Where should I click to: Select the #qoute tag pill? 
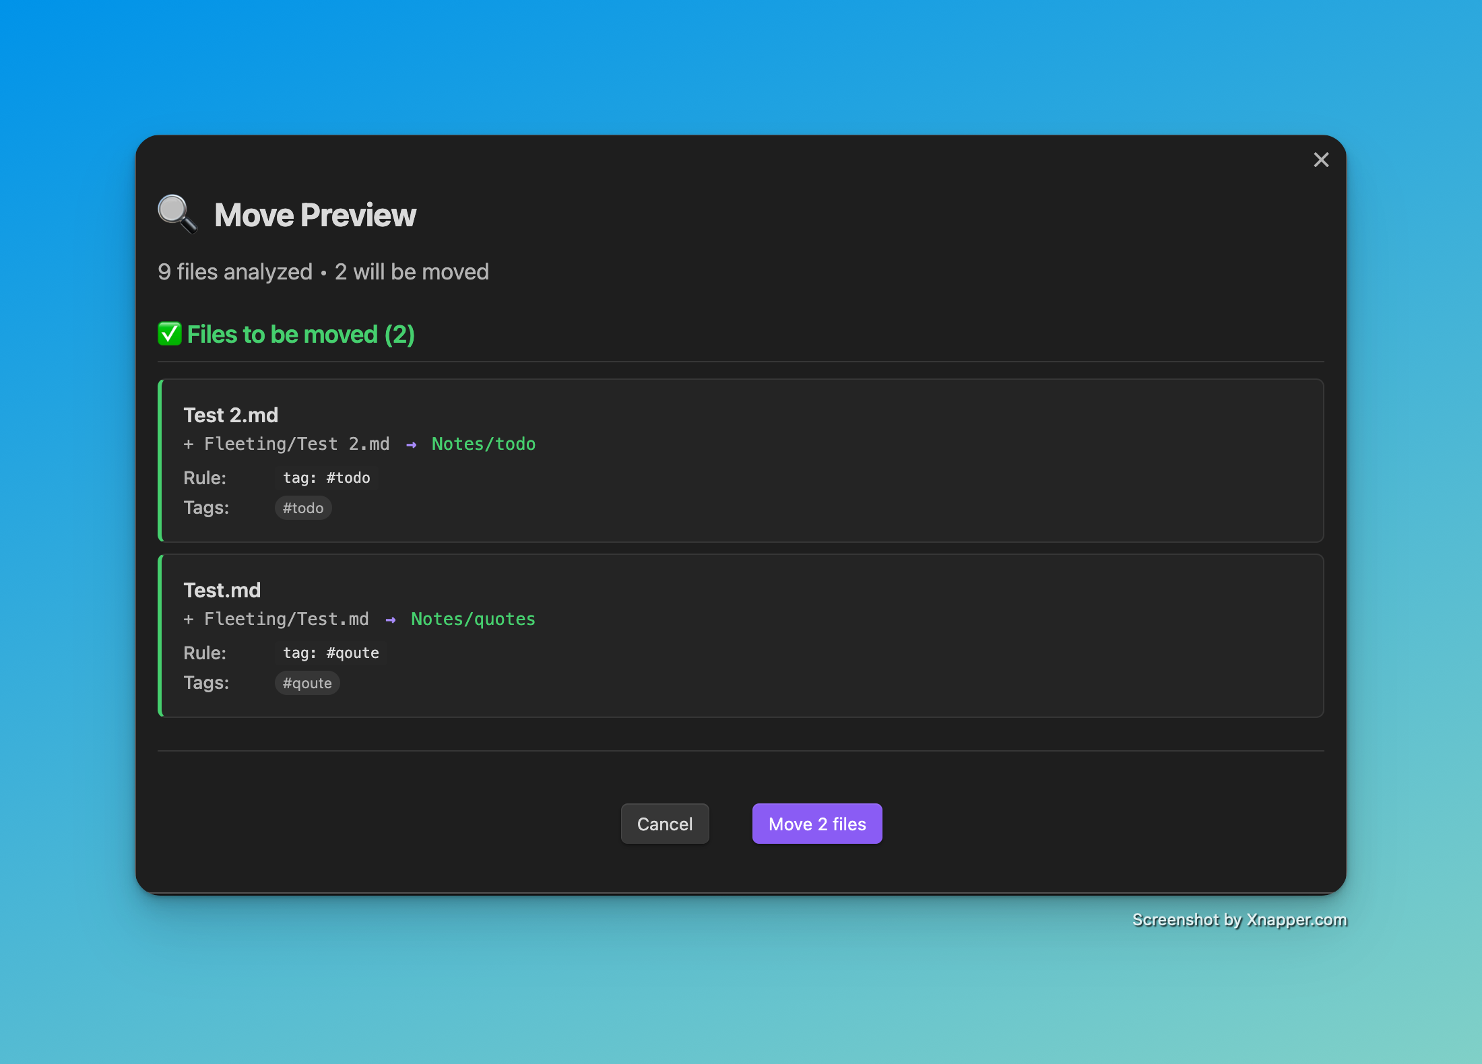tap(307, 683)
